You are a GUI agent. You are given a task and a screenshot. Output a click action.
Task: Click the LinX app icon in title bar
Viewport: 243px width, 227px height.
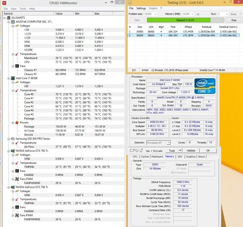[x=130, y=2]
